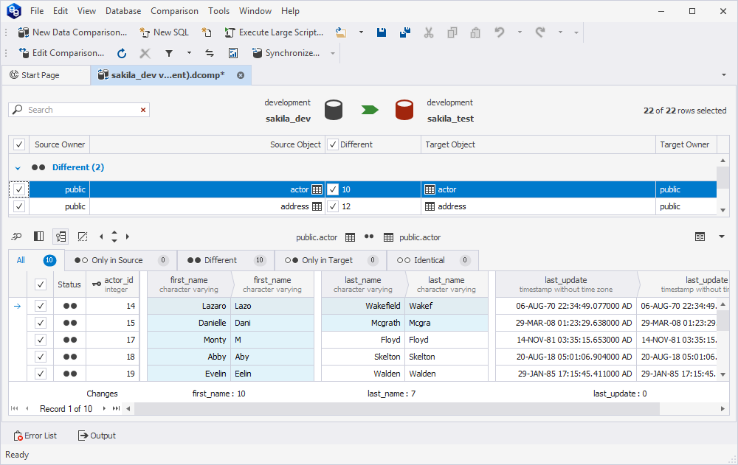Viewport: 738px width, 465px height.
Task: Click the Save icon in toolbar
Action: point(382,32)
